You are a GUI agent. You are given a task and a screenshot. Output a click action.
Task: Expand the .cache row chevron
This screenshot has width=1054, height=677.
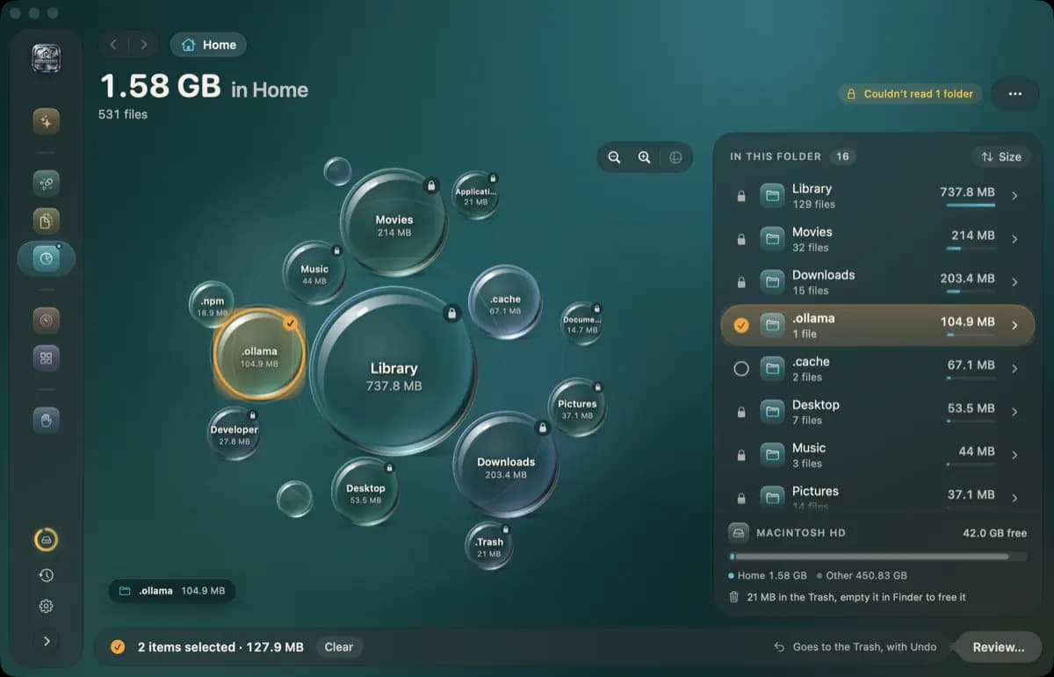tap(1014, 369)
